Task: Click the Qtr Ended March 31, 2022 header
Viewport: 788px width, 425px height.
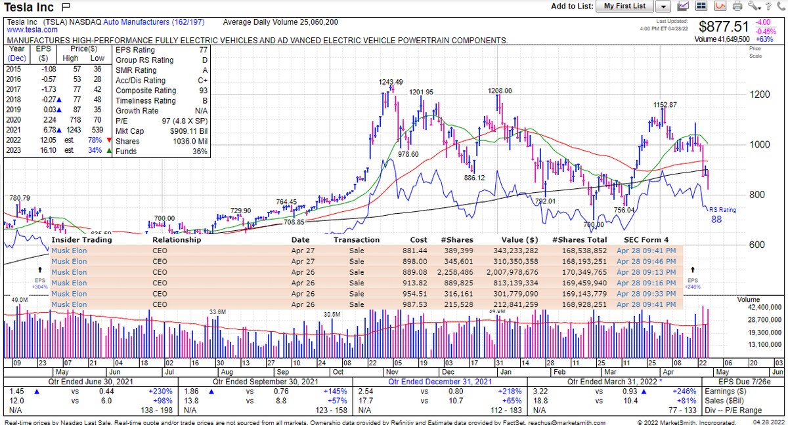Action: pyautogui.click(x=613, y=382)
